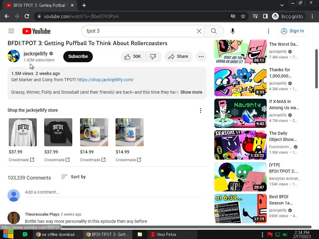Viewport: 319px width, 239px height.
Task: Like the video with thumbs up
Action: pos(133,57)
